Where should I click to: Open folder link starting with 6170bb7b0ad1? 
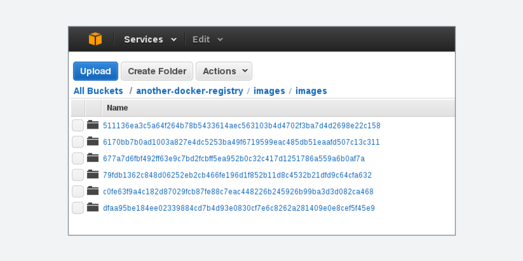(x=241, y=142)
